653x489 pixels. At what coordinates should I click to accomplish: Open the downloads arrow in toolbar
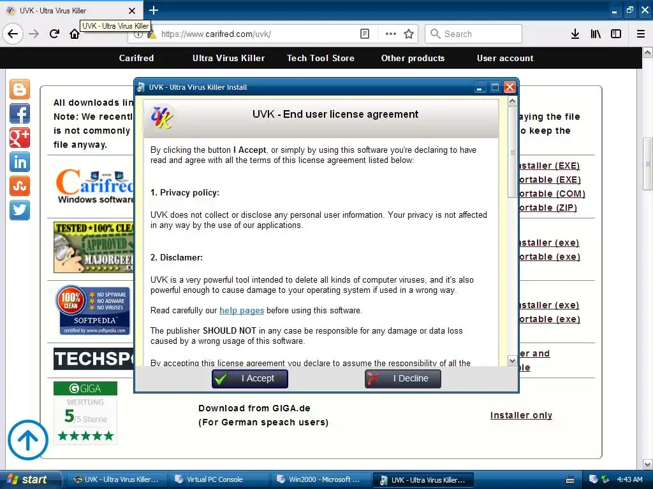click(x=575, y=34)
